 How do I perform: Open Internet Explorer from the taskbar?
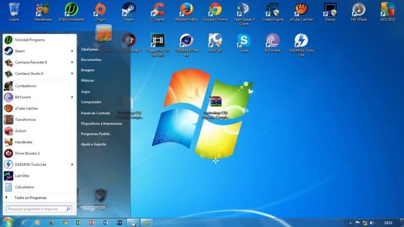24,223
